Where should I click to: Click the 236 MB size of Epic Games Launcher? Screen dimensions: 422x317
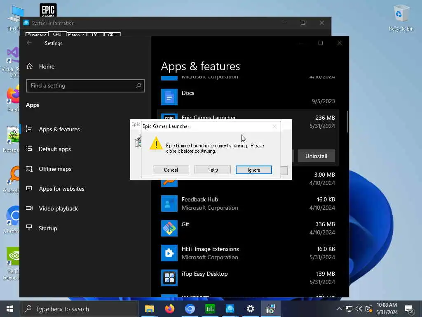tap(325, 118)
